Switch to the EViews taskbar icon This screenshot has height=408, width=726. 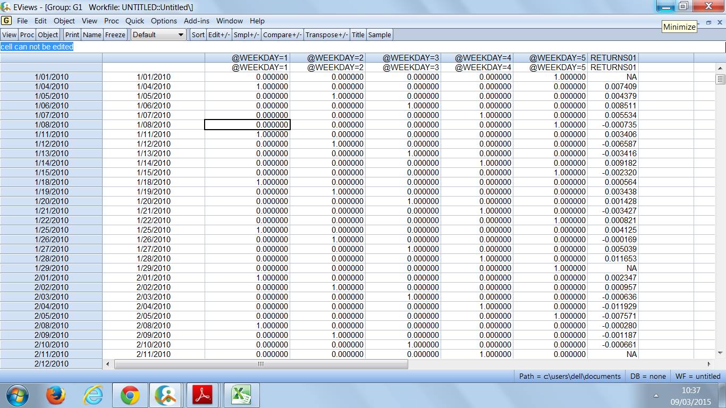tap(165, 395)
